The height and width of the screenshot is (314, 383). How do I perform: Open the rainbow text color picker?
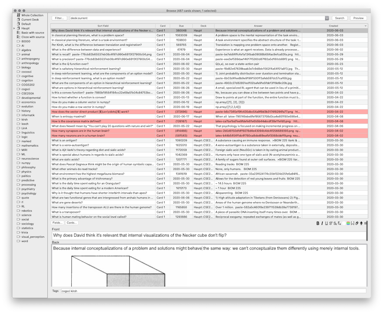[x=348, y=223]
